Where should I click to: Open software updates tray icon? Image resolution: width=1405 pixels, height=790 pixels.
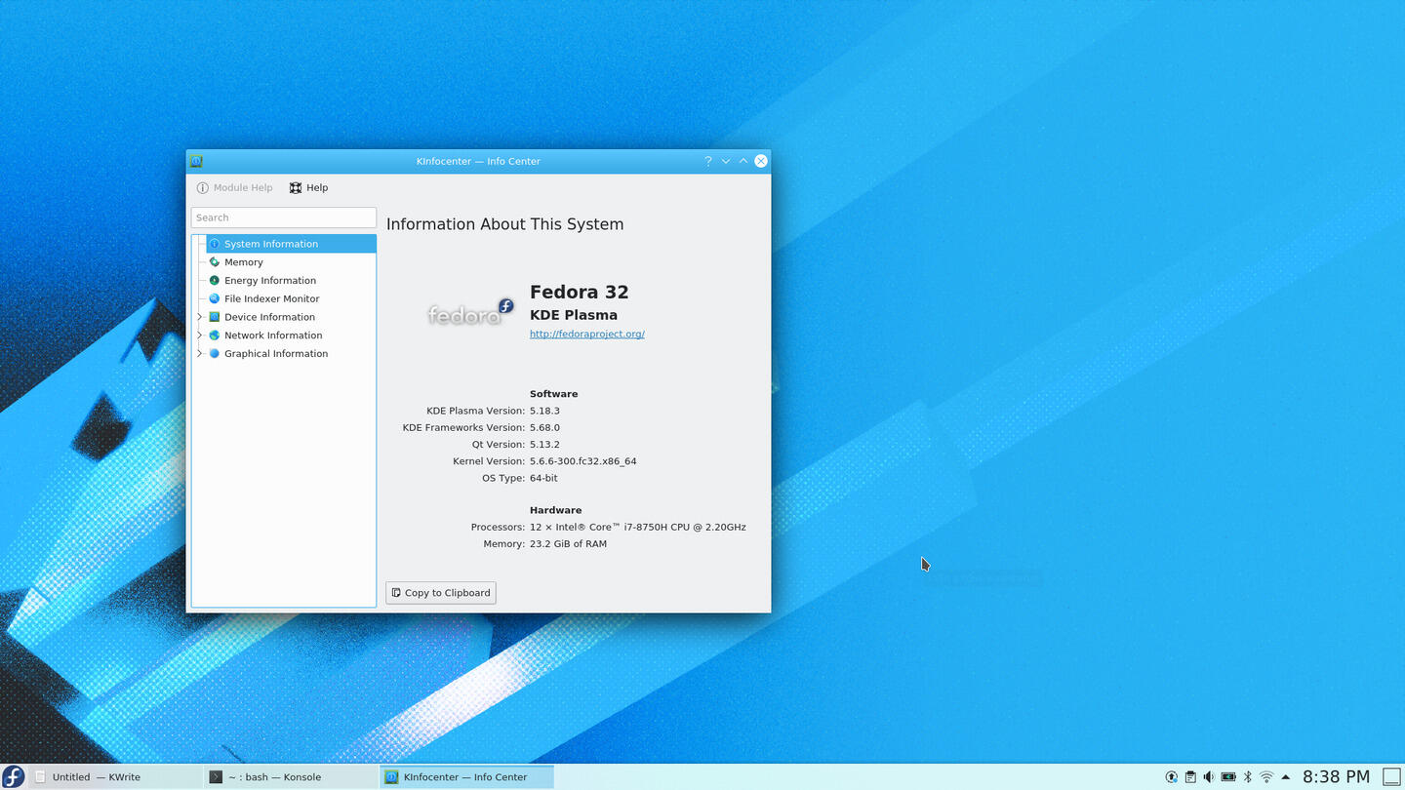1172,777
